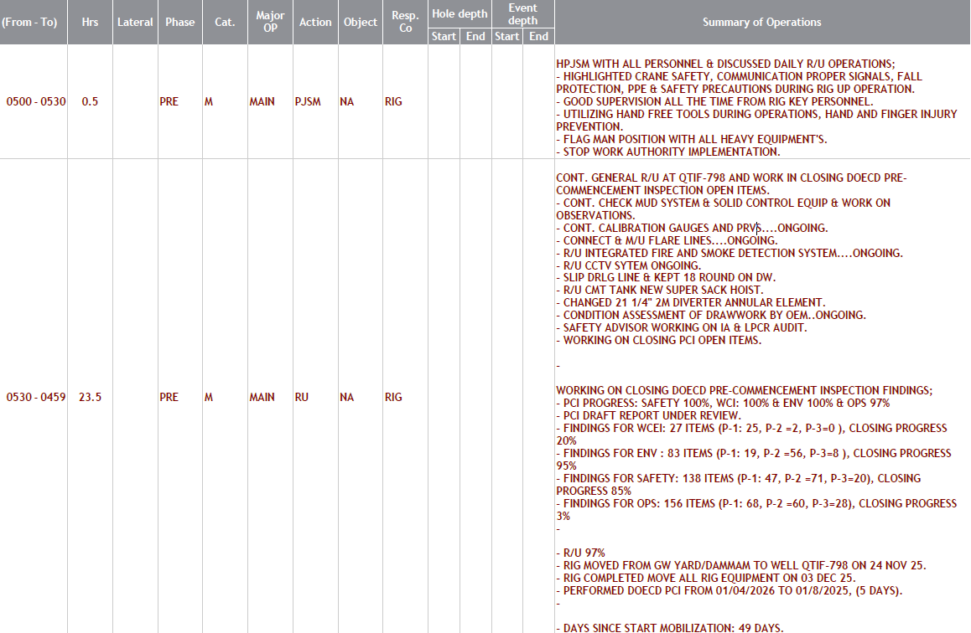The width and height of the screenshot is (971, 633).
Task: Select the End subheader under Hole depth
Action: [475, 36]
